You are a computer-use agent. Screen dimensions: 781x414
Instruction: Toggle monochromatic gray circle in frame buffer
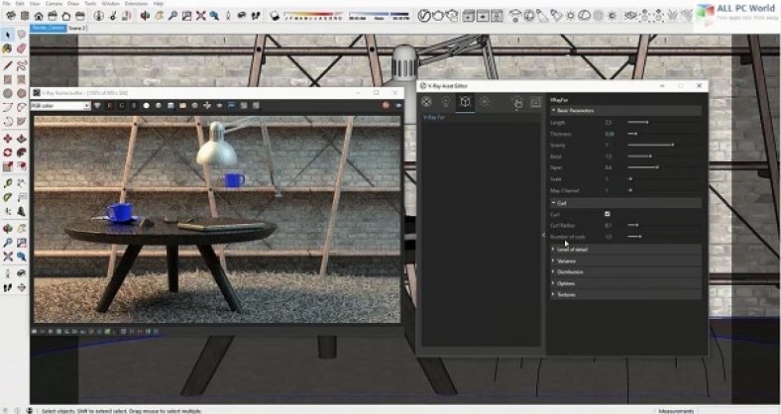pyautogui.click(x=159, y=106)
